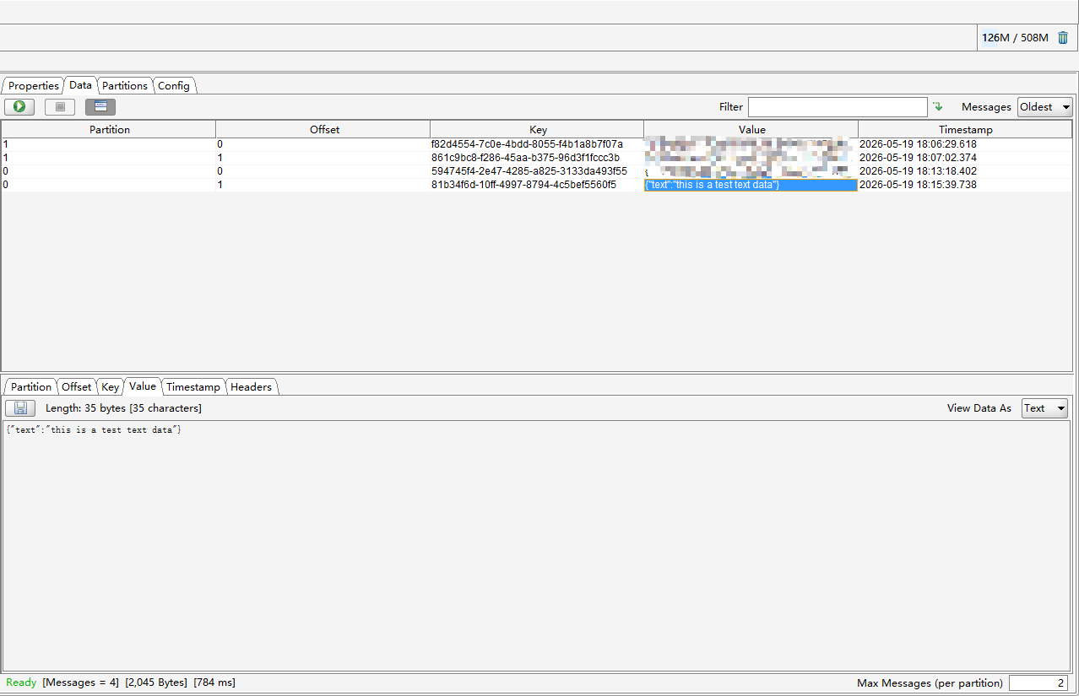Screen dimensions: 1079x696
Task: Select key 594745f4-2e47-4285-a825-3133da493f55
Action: 529,171
